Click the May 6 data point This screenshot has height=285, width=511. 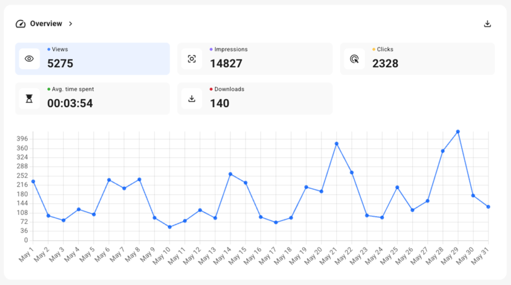click(109, 180)
